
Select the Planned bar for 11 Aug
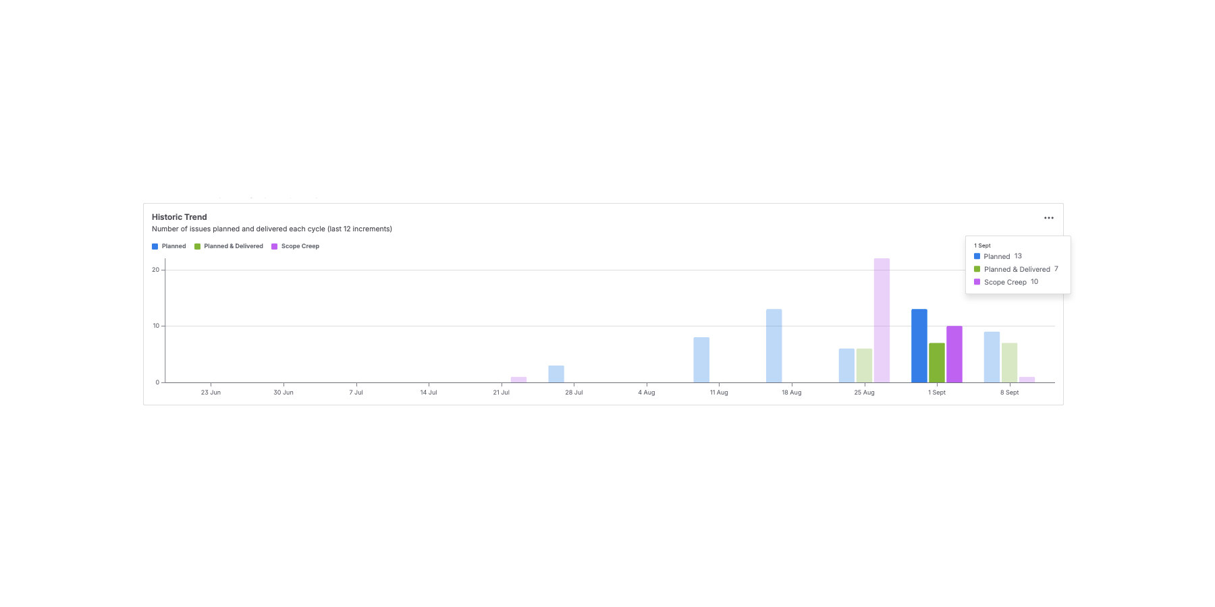tap(701, 360)
